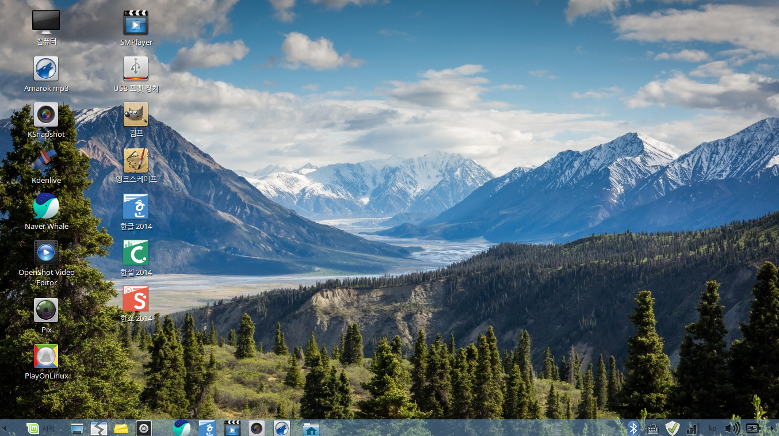Launch KSnapshot from the panel
This screenshot has width=779, height=436.
[257, 428]
